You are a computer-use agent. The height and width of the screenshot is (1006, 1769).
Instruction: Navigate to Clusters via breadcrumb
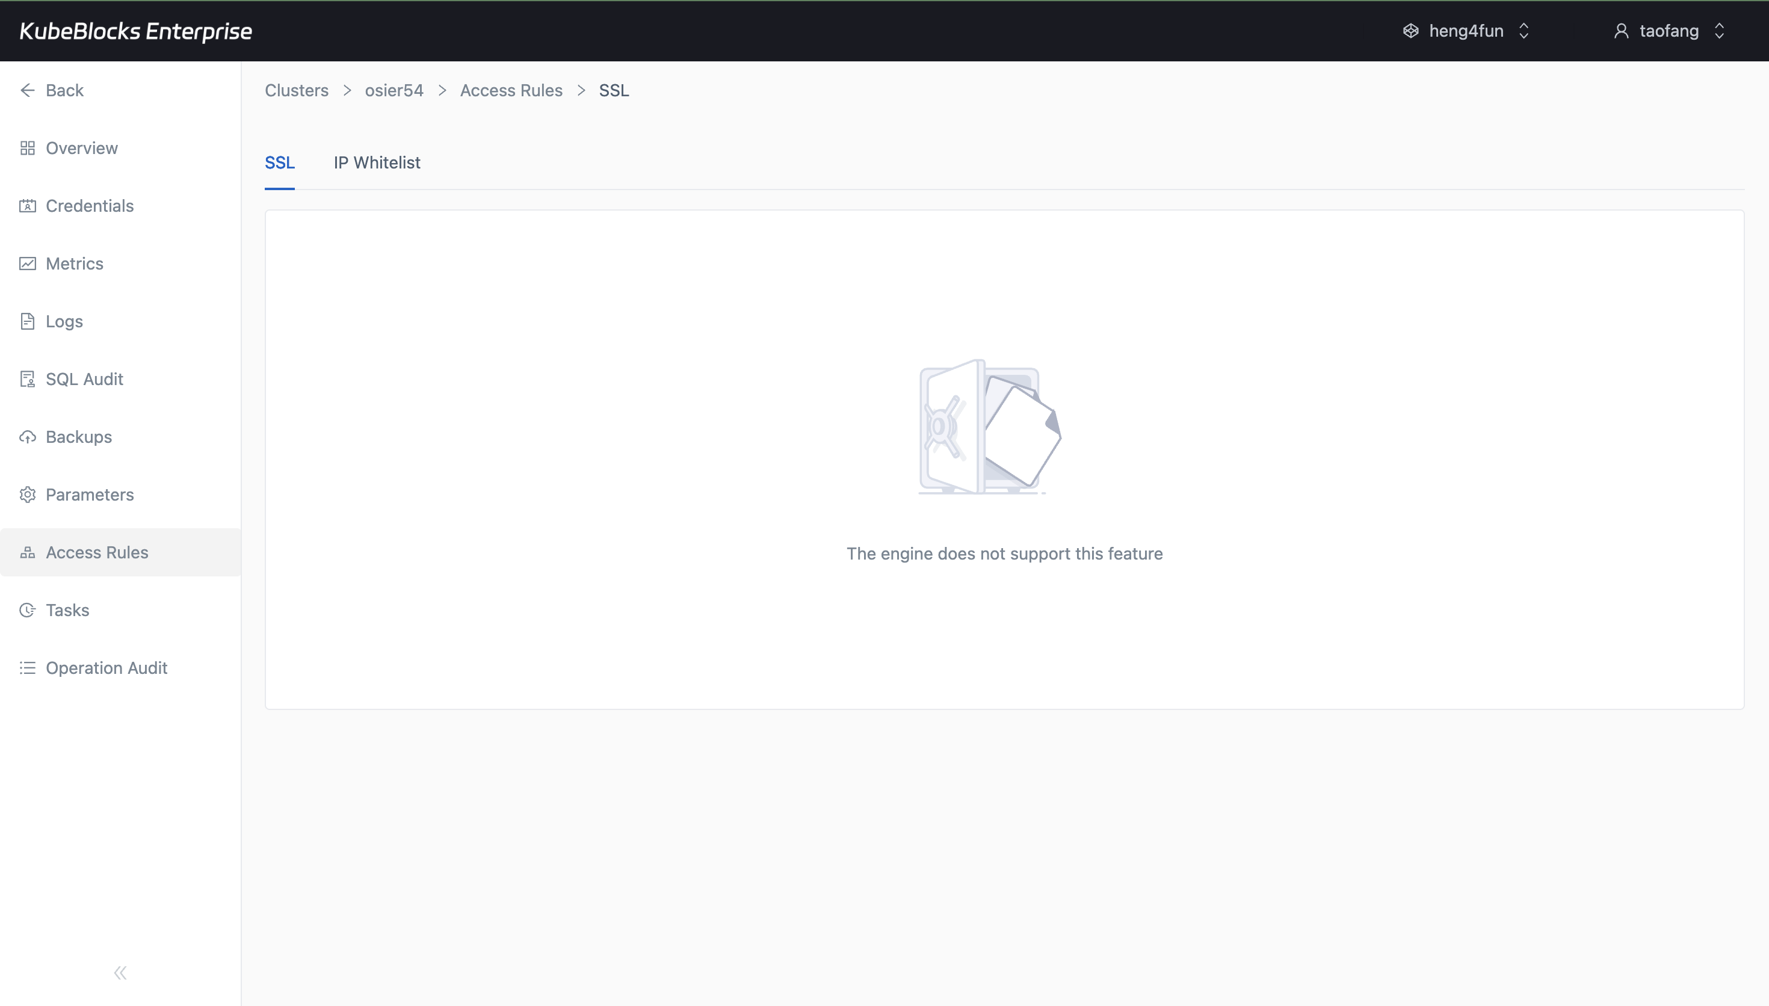coord(296,90)
